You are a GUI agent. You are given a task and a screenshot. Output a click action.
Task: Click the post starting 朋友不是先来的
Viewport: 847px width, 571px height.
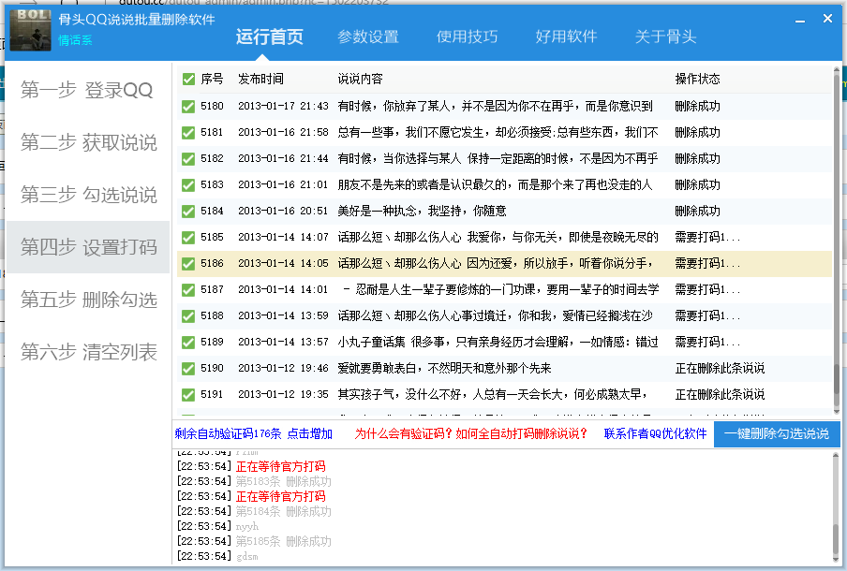[495, 184]
